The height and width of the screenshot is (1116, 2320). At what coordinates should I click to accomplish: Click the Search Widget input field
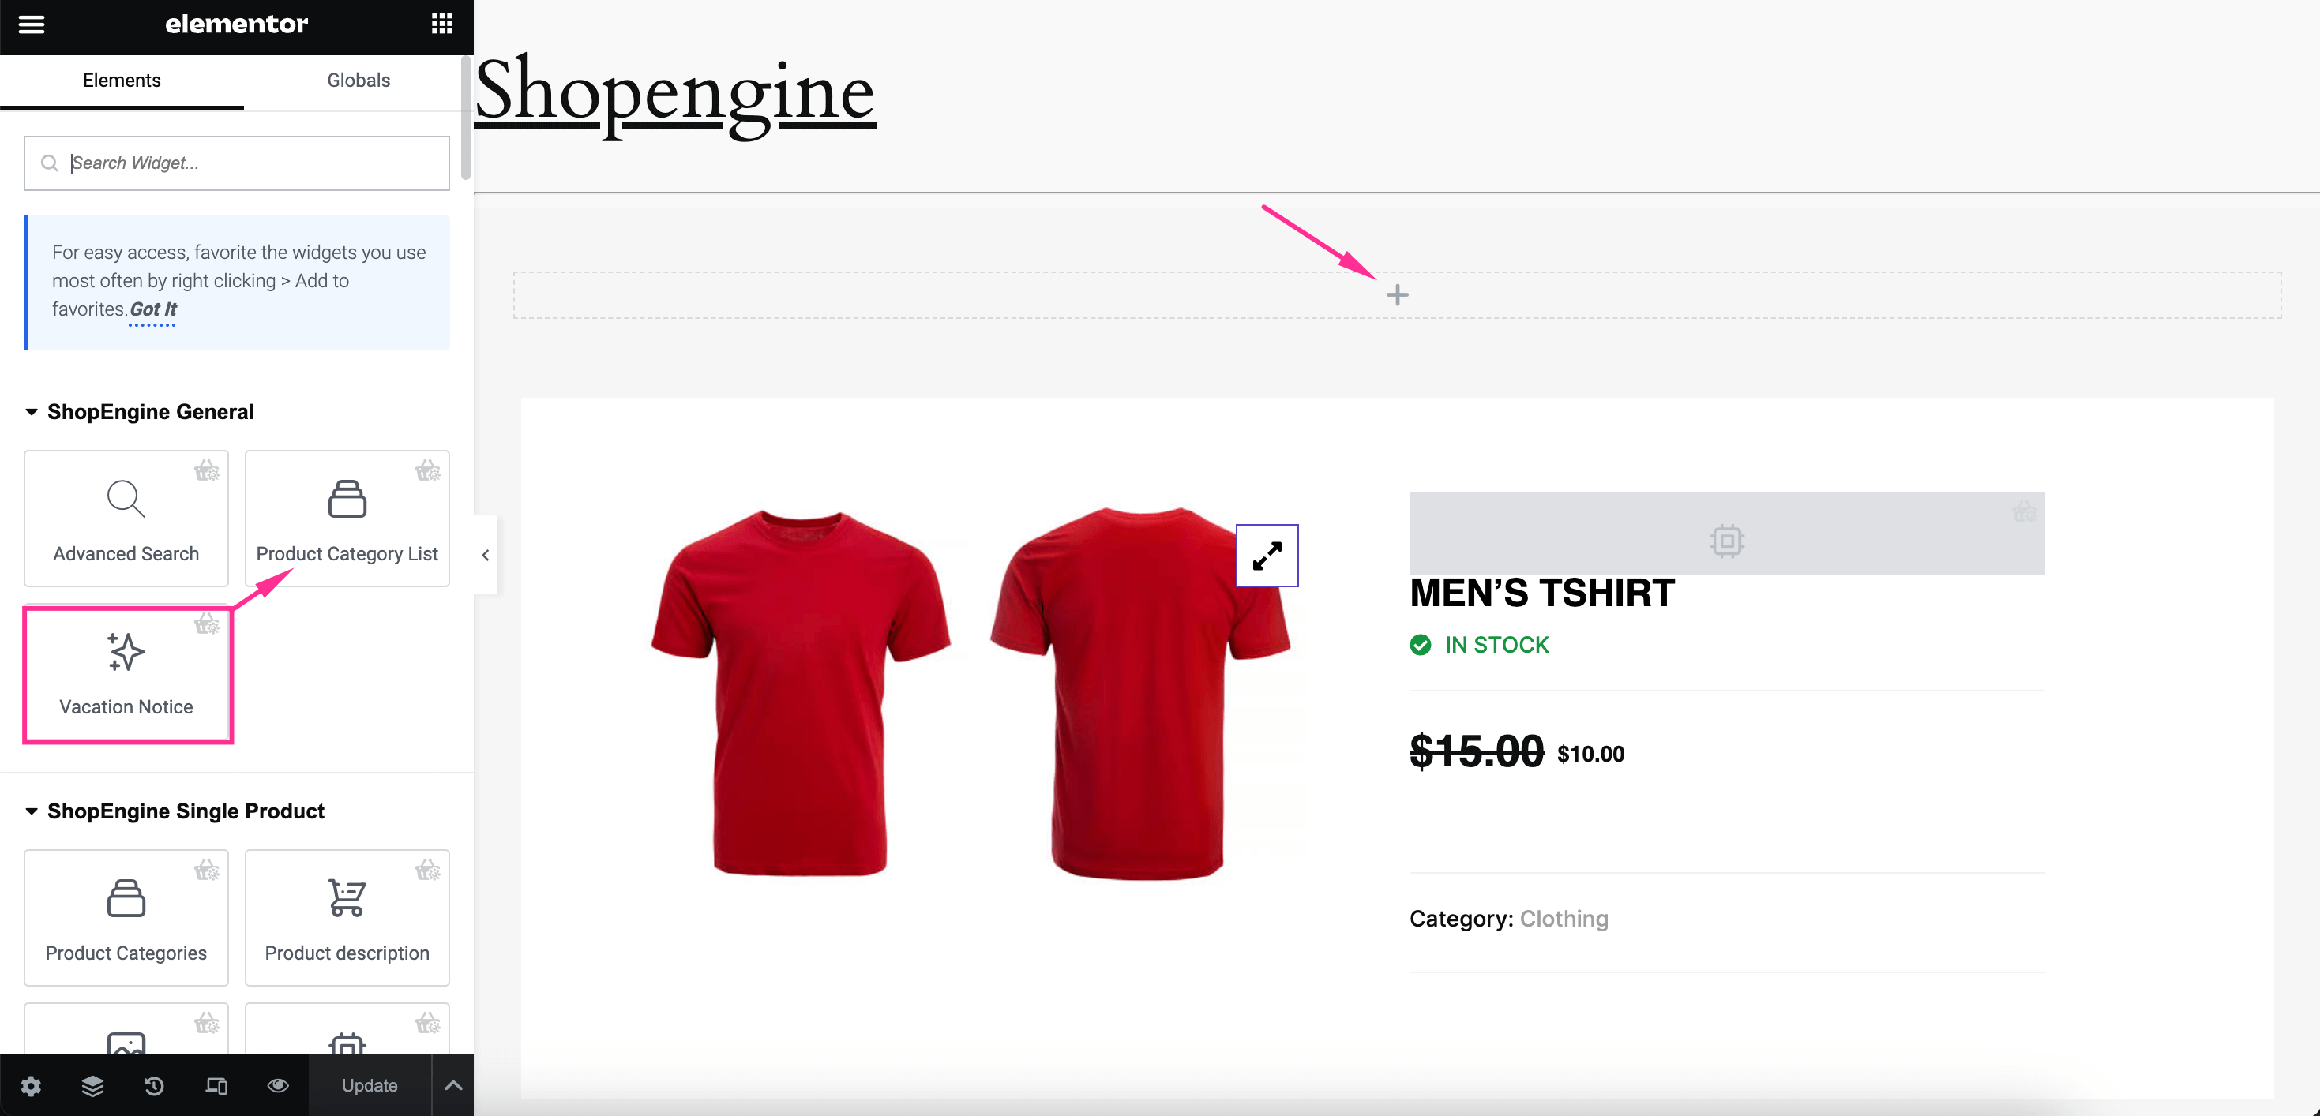coord(235,163)
